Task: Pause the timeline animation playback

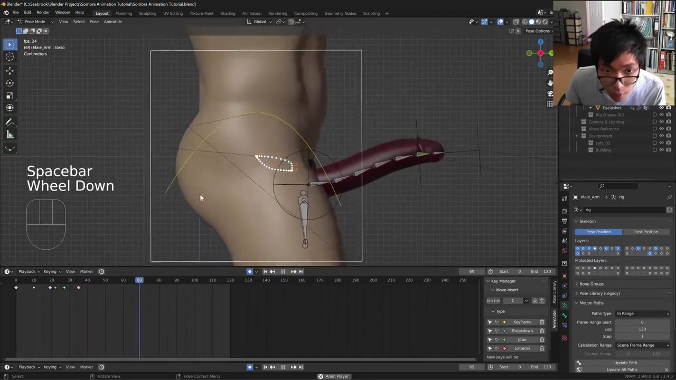Action: [283, 271]
